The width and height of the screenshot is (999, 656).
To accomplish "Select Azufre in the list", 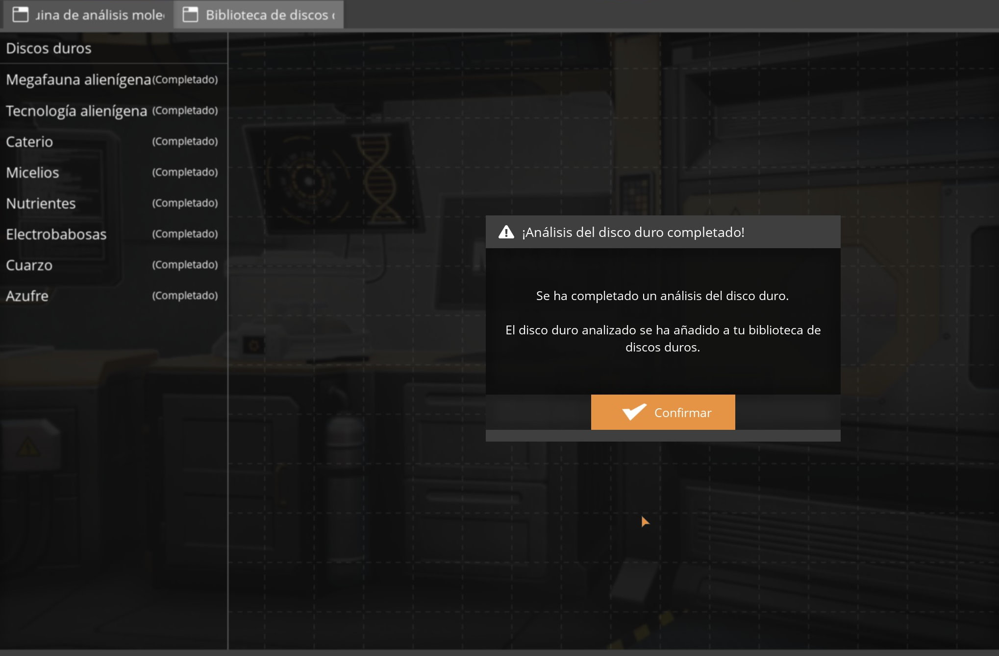I will [x=27, y=296].
